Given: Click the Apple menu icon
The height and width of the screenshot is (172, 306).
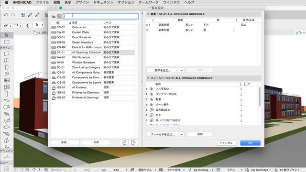Looking at the screenshot, I should (6, 2).
